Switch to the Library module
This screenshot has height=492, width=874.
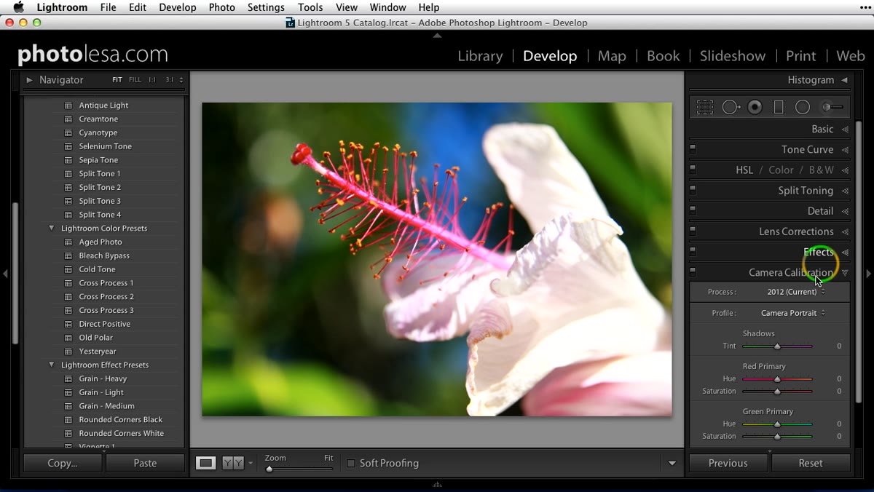480,56
